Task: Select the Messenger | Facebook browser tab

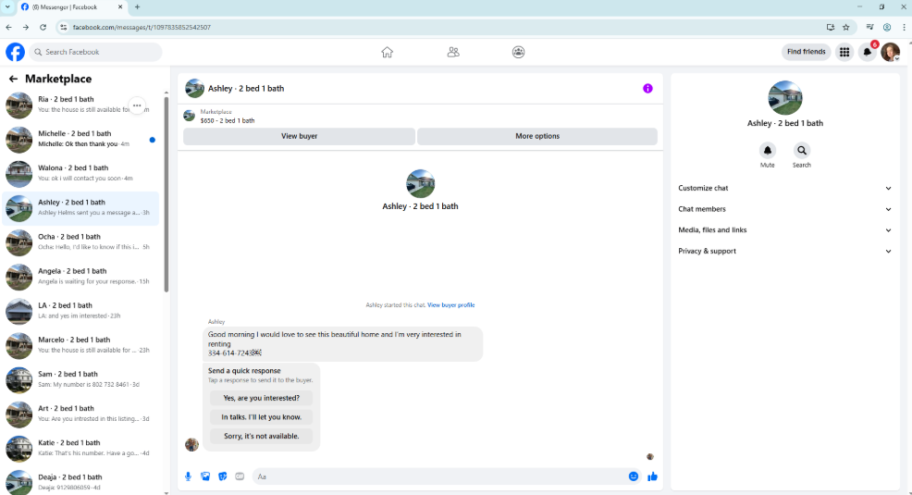Action: tap(71, 7)
